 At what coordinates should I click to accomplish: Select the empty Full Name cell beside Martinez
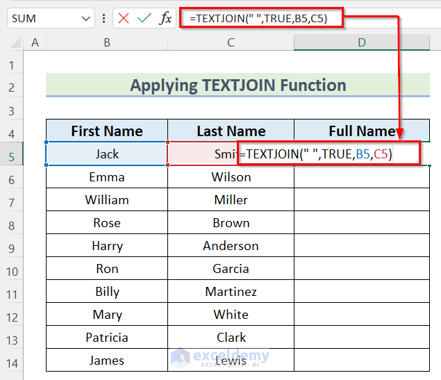click(362, 292)
